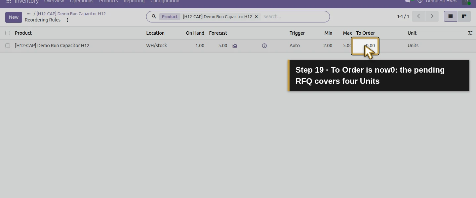Open the Products menu

coord(108,1)
